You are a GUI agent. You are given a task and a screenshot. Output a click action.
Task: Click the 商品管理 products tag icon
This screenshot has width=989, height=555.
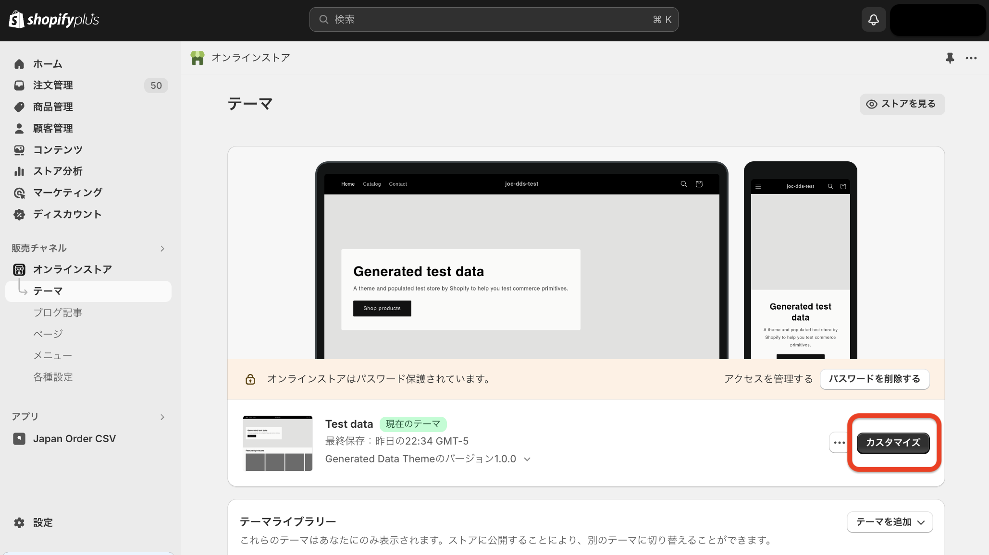[19, 107]
